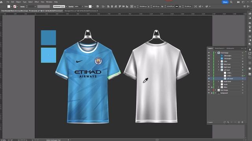Hide the Front Design layer with its eye
The width and height of the screenshot is (252, 141).
tap(209, 53)
